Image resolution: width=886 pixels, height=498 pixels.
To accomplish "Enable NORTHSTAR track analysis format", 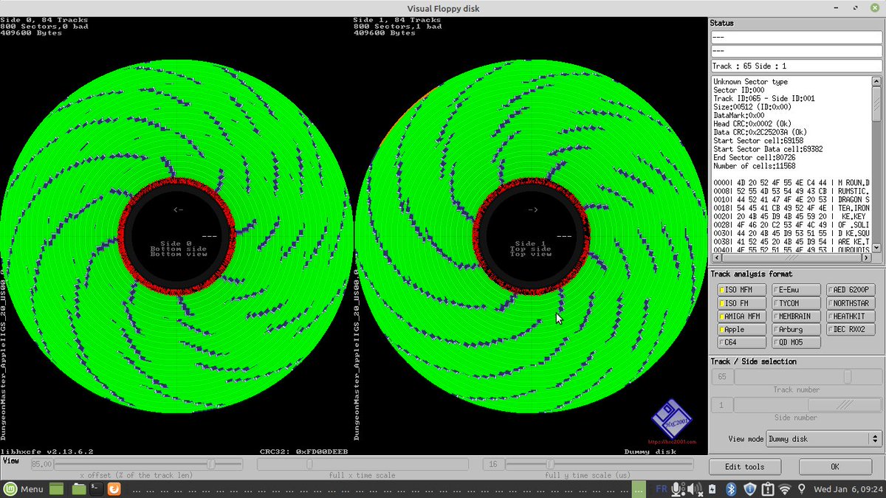I will [851, 303].
